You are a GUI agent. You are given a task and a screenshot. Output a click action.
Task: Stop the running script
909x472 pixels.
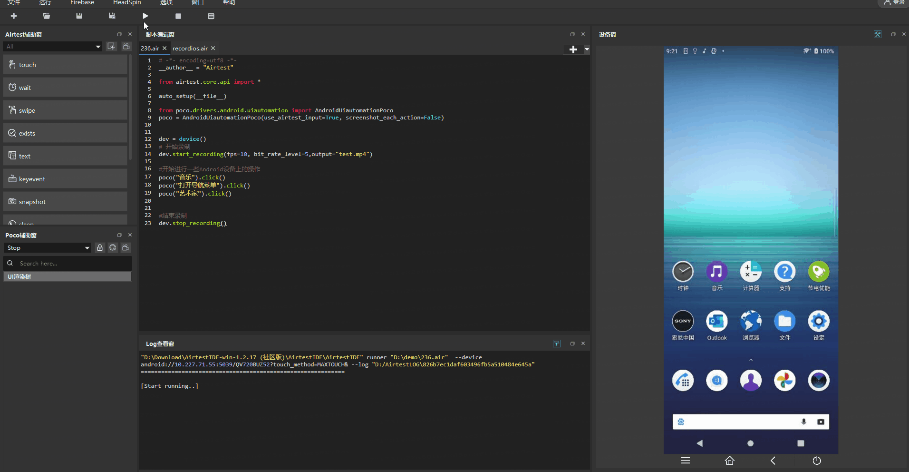click(178, 16)
